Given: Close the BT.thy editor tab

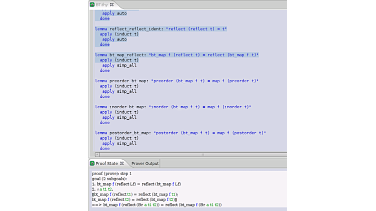Looking at the screenshot, I should coord(111,4).
